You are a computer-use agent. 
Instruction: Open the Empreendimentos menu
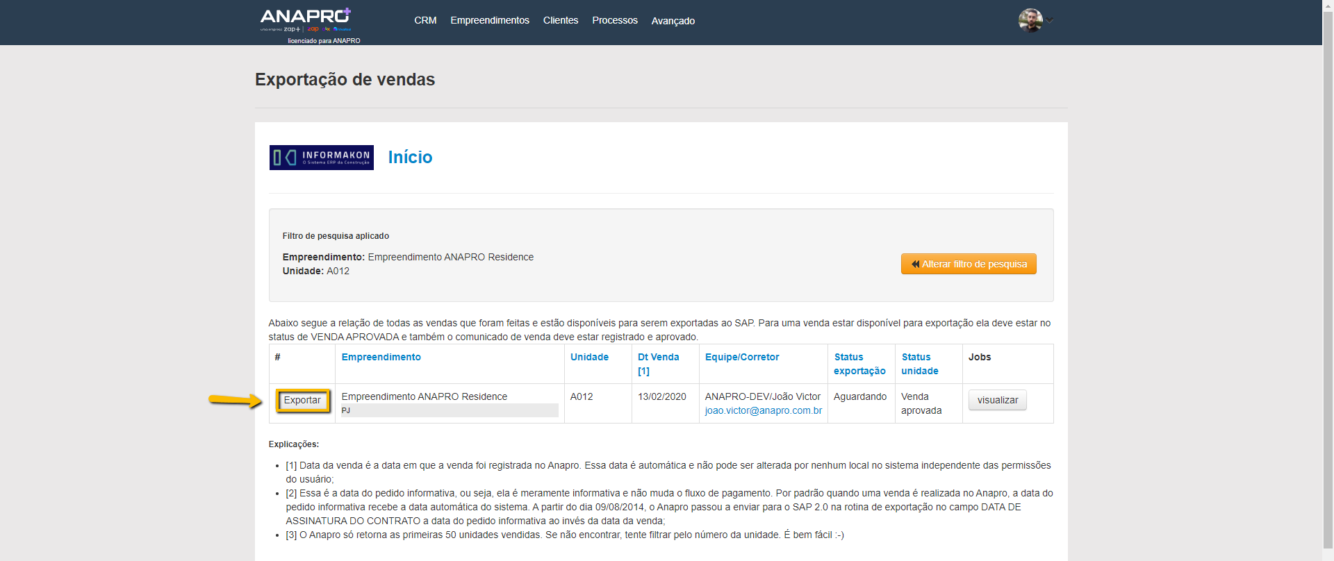pos(489,21)
